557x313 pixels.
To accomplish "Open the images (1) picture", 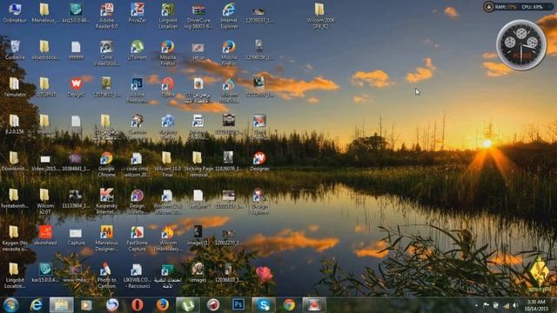I will [198, 236].
